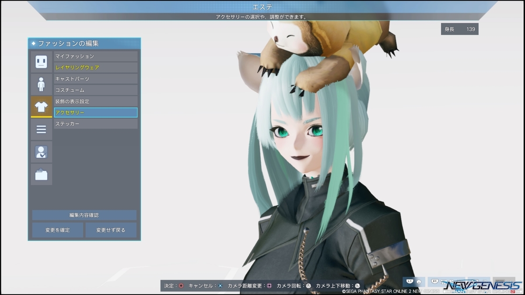Choose コスチューム menu entry
This screenshot has height=295, width=525.
point(96,90)
